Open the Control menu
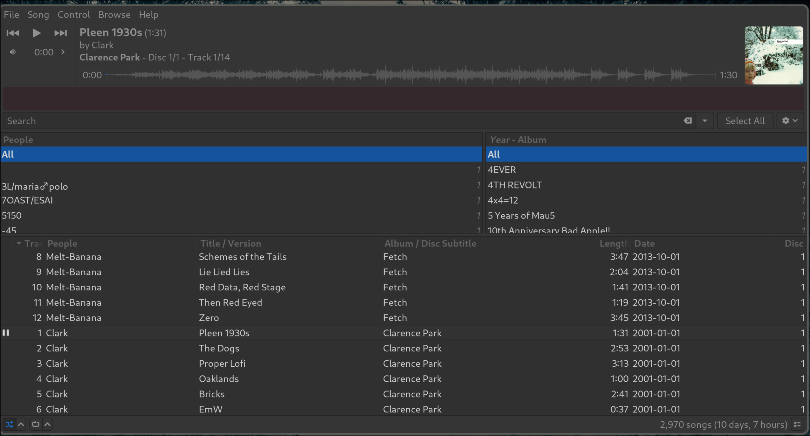This screenshot has height=436, width=810. click(74, 15)
